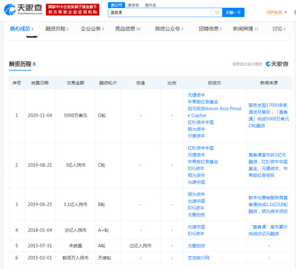
Task: Open 沂景资本 investor link
Action: click(196, 136)
